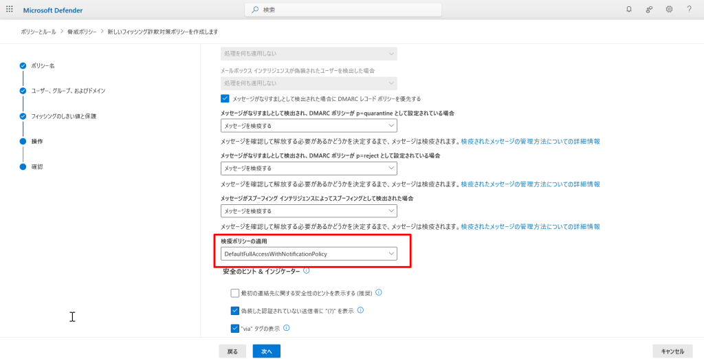The height and width of the screenshot is (359, 704).
Task: Open the notifications bell icon
Action: pyautogui.click(x=628, y=10)
